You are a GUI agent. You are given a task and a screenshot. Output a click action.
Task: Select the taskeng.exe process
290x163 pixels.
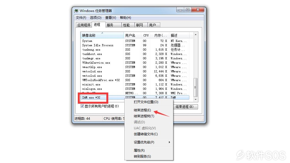135,50
